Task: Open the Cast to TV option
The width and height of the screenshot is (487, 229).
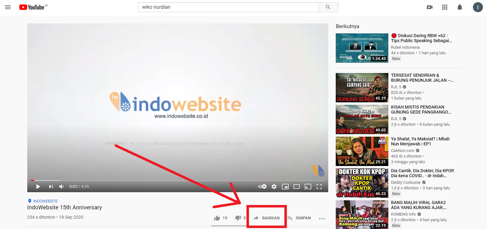Action: (x=308, y=186)
